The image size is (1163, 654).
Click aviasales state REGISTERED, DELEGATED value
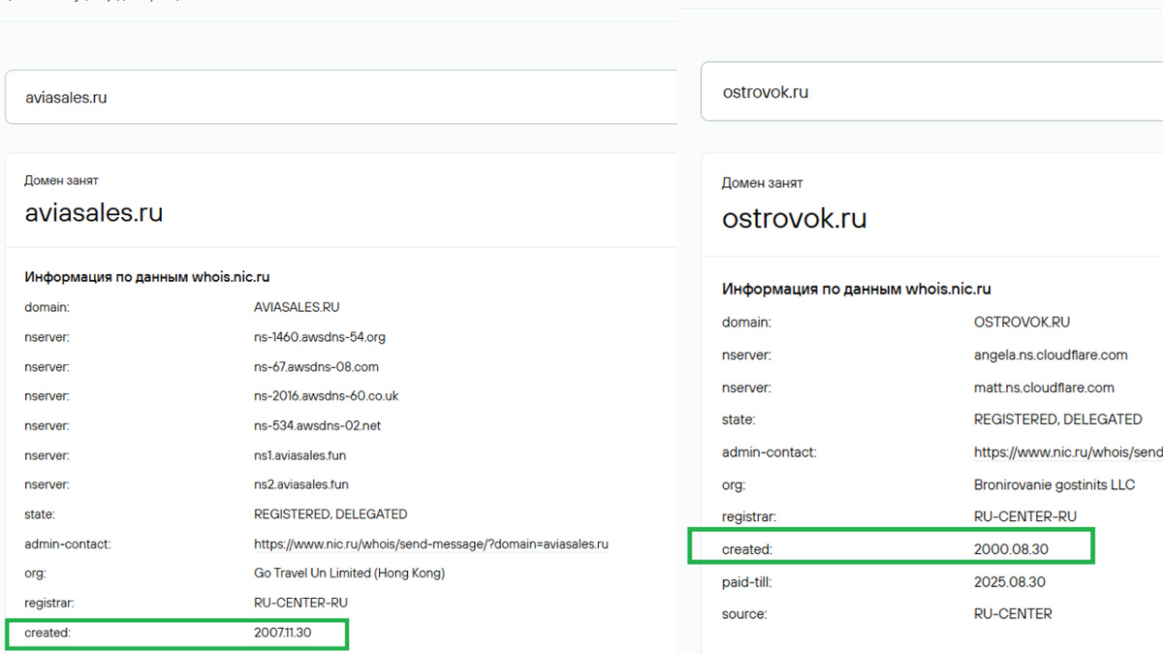coord(330,514)
